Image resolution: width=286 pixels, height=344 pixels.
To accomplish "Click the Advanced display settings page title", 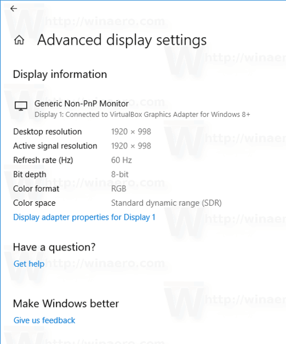I will [122, 40].
